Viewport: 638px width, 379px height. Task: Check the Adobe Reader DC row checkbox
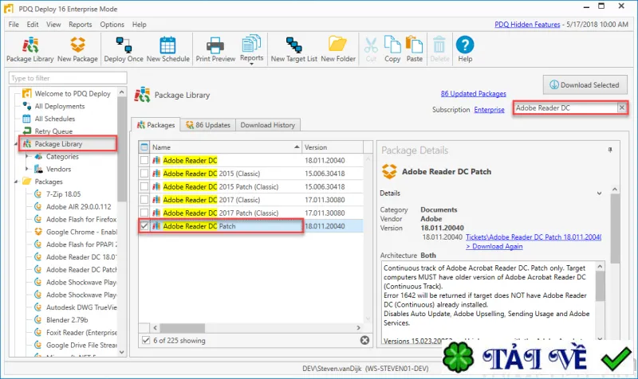144,161
